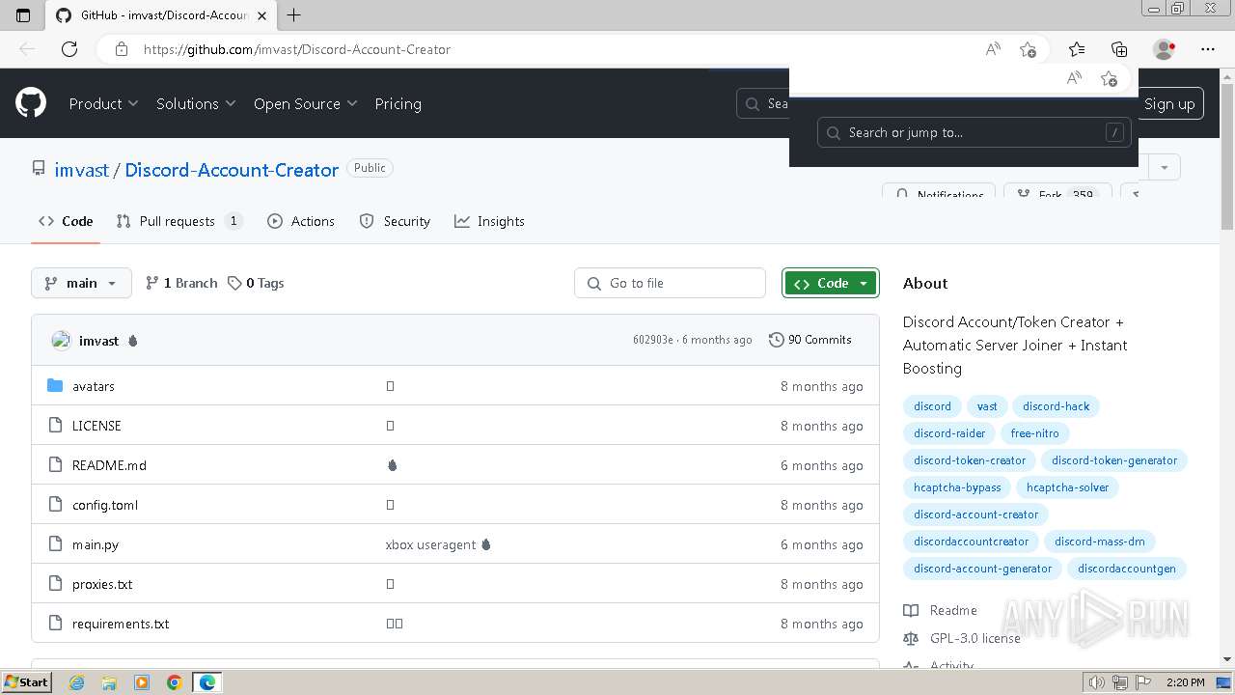Screen dimensions: 1235x695
Task: Open the requirements.txt file
Action: pos(121,624)
